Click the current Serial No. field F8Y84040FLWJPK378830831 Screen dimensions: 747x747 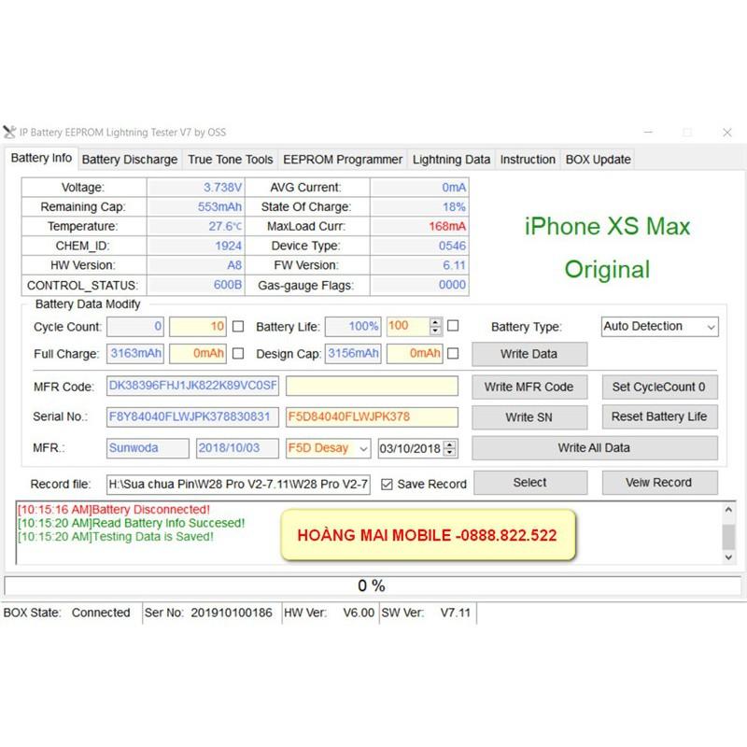click(x=192, y=416)
